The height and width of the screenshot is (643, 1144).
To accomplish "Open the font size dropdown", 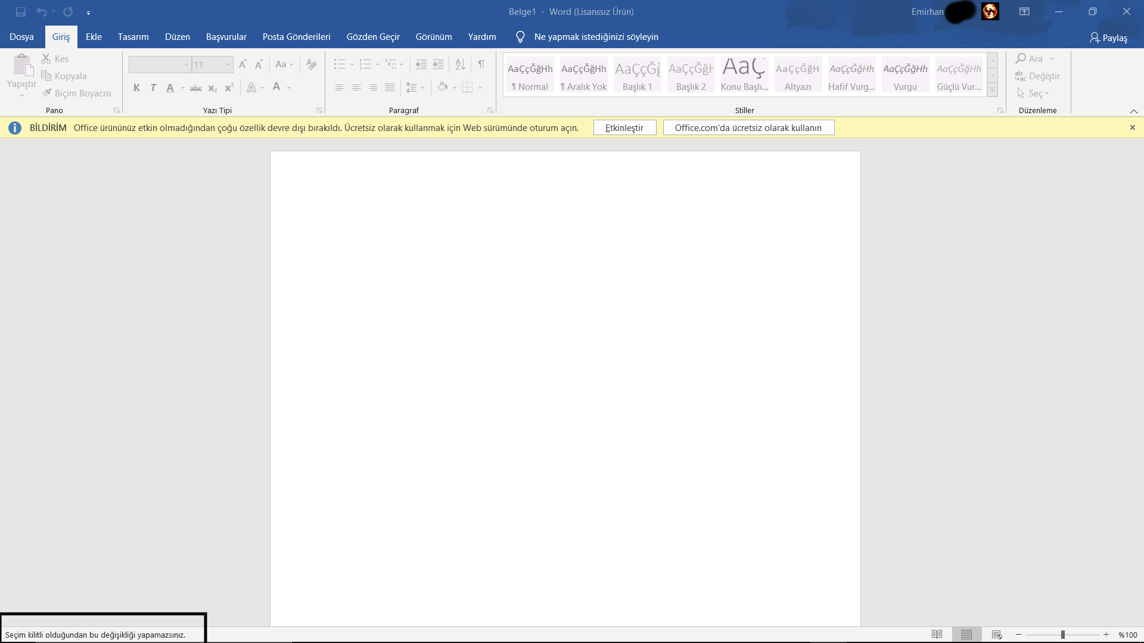I will click(x=228, y=64).
